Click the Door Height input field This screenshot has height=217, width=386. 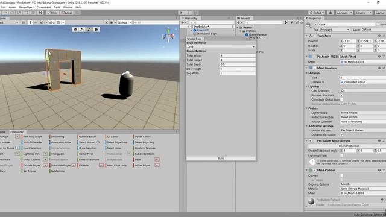(238, 69)
